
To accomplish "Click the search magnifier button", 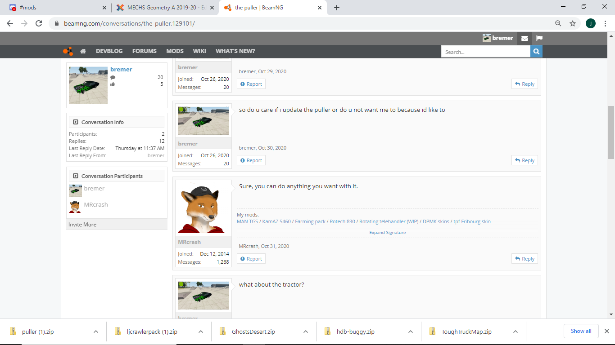I will coord(536,52).
